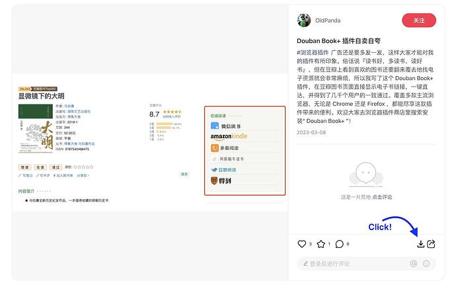Click the book title 显微镜下的大明
This screenshot has height=285, width=456.
pyautogui.click(x=41, y=96)
